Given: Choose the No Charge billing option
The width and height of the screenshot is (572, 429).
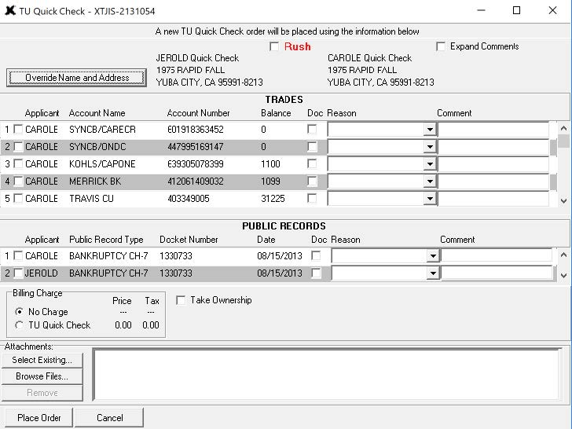Looking at the screenshot, I should (19, 311).
